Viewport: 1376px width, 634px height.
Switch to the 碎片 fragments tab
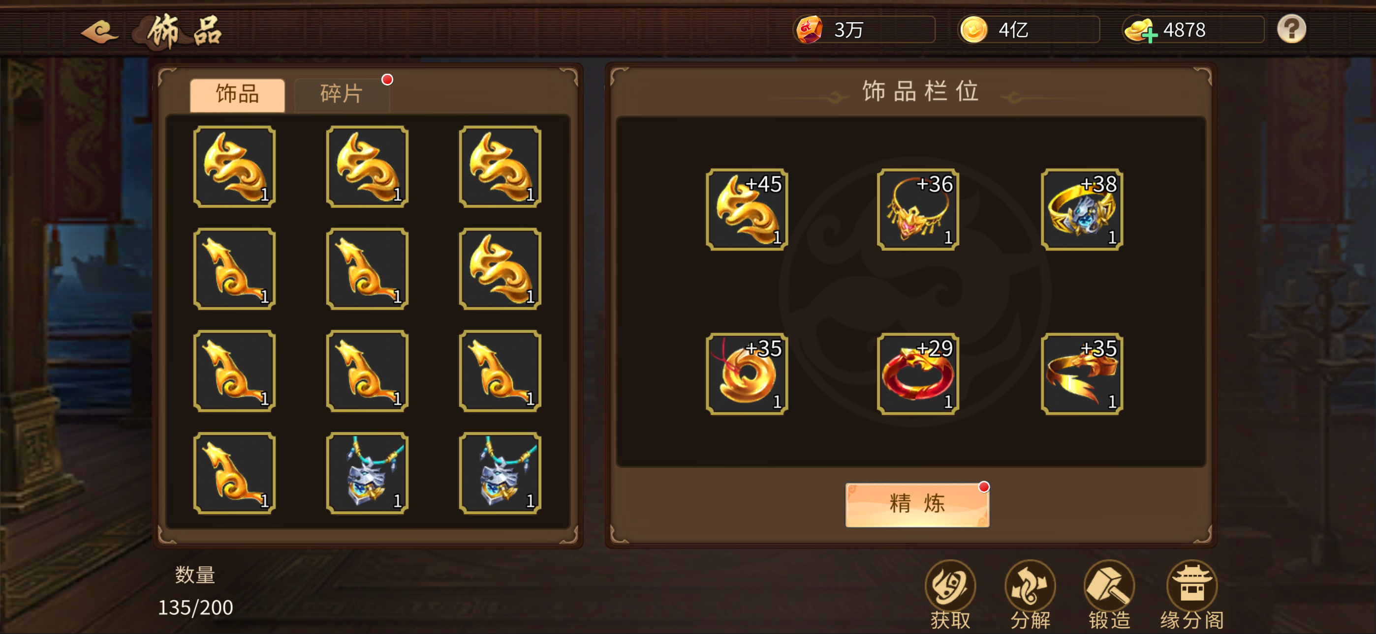tap(342, 94)
